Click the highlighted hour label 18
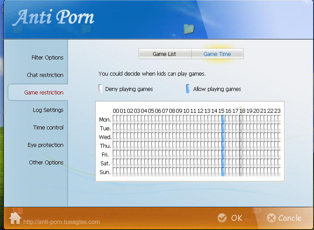 (x=243, y=111)
